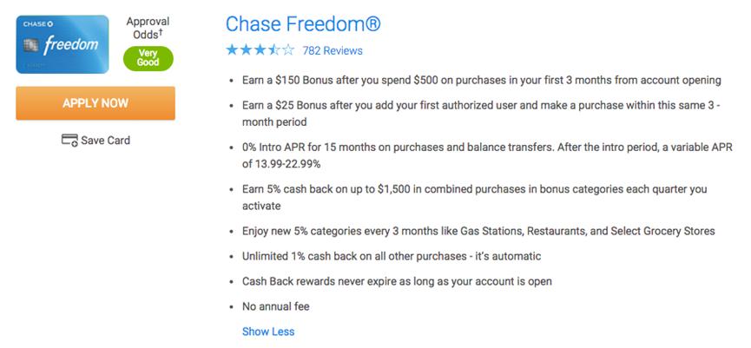The image size is (751, 348).
Task: Click the third rating star
Action: point(260,50)
